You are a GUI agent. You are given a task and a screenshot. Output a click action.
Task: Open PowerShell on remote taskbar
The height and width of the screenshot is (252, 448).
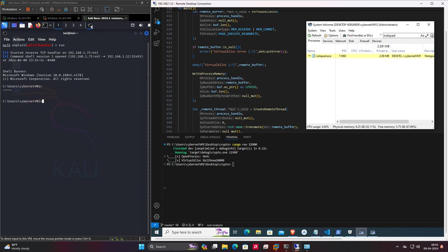(338, 232)
